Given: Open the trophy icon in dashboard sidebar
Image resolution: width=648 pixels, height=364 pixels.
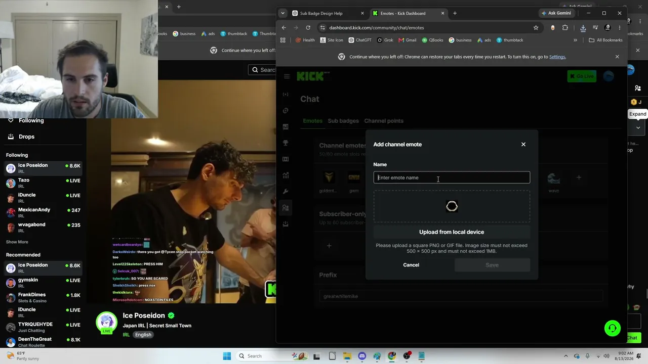Looking at the screenshot, I should click(286, 143).
